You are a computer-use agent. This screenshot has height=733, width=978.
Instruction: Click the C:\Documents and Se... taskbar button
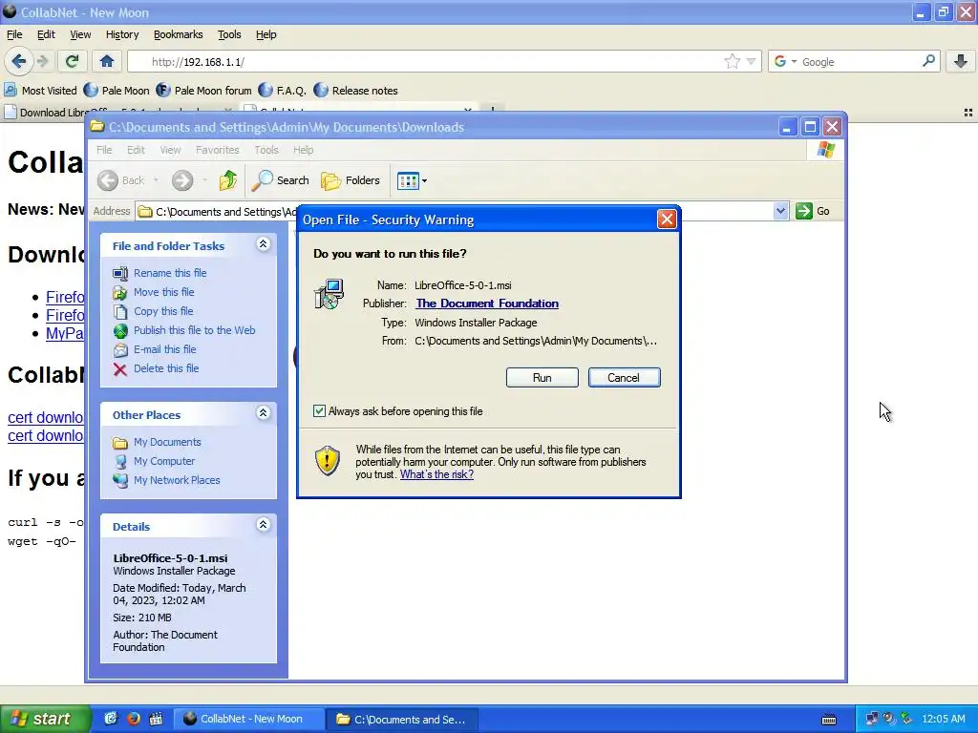(403, 719)
